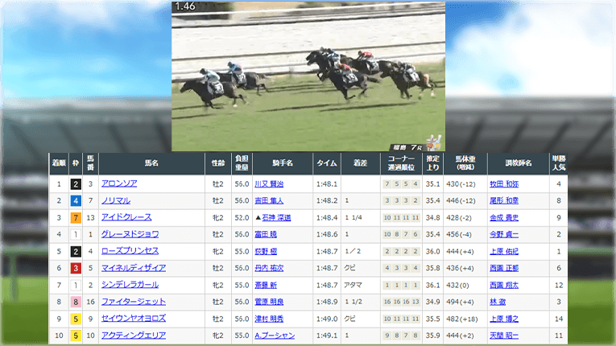Open アクティングエリア horse link
The image size is (616, 346).
pyautogui.click(x=134, y=336)
